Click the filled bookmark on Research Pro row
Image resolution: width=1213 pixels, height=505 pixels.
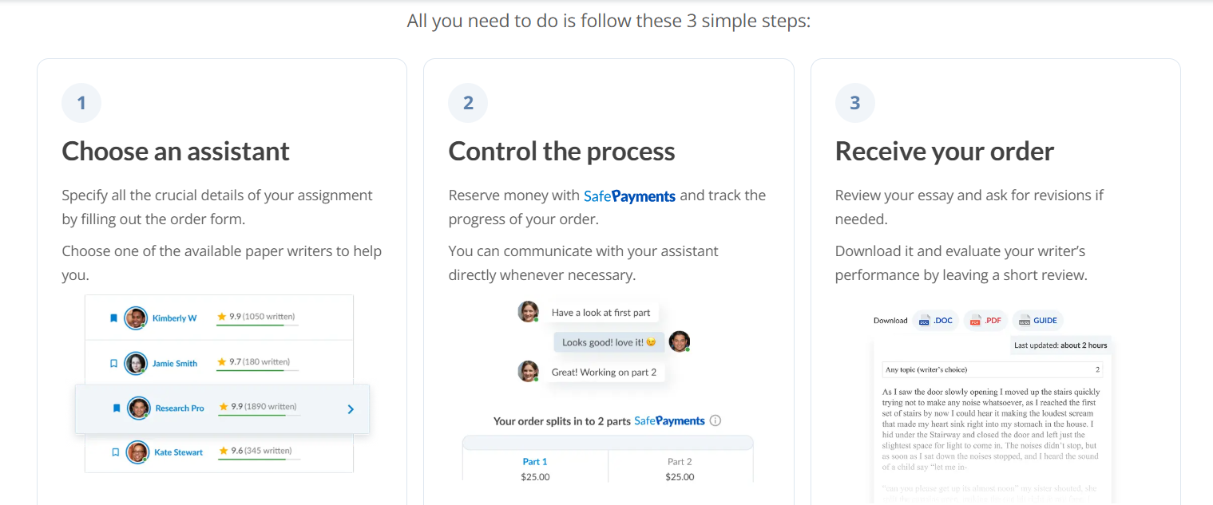117,408
